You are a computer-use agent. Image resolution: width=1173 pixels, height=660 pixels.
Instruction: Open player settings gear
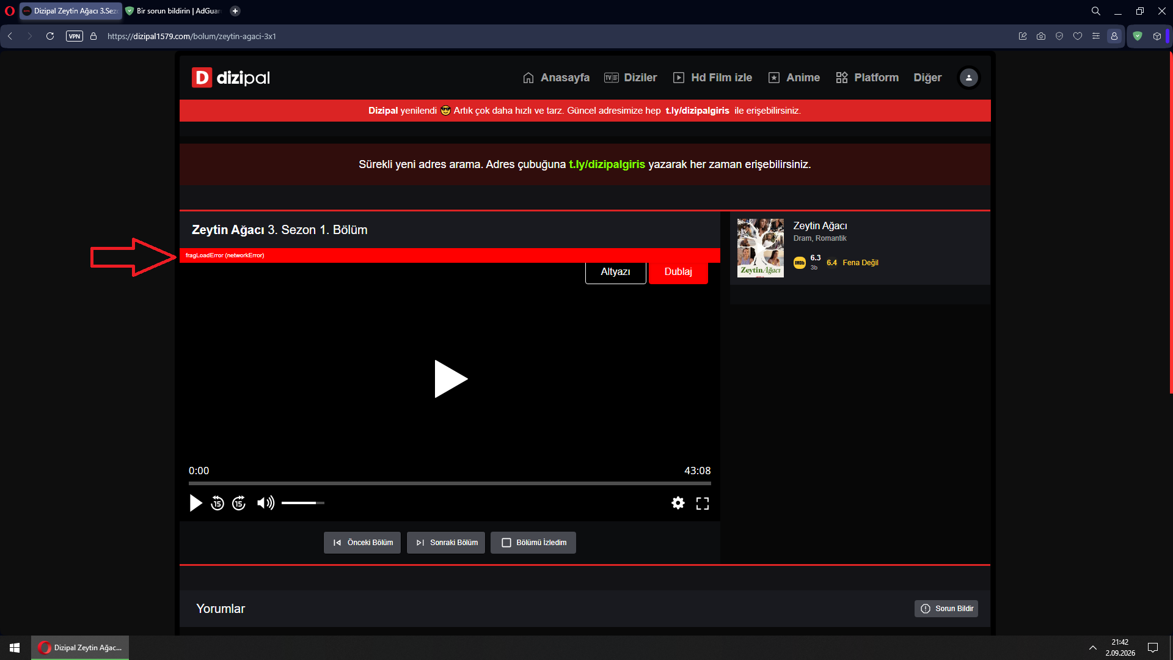coord(678,503)
